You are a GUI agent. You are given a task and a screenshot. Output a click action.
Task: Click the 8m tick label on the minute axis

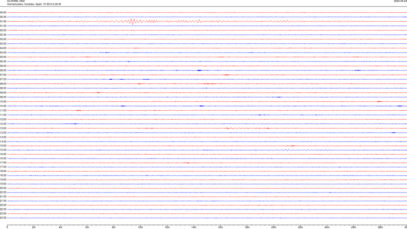114,227
